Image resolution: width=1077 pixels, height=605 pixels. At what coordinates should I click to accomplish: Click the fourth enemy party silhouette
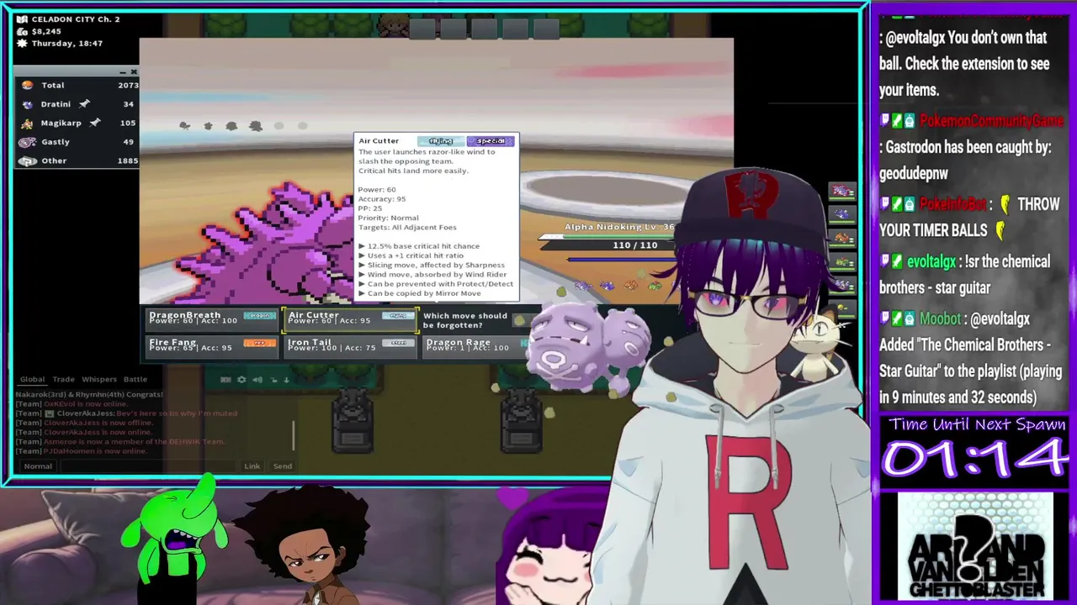pos(256,126)
